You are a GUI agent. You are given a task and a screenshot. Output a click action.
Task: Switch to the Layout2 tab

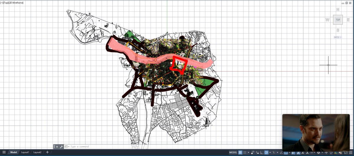[x=37, y=152]
